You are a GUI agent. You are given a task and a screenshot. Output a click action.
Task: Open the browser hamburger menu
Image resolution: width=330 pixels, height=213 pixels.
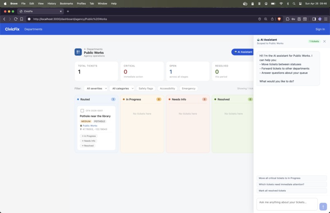pyautogui.click(x=325, y=19)
